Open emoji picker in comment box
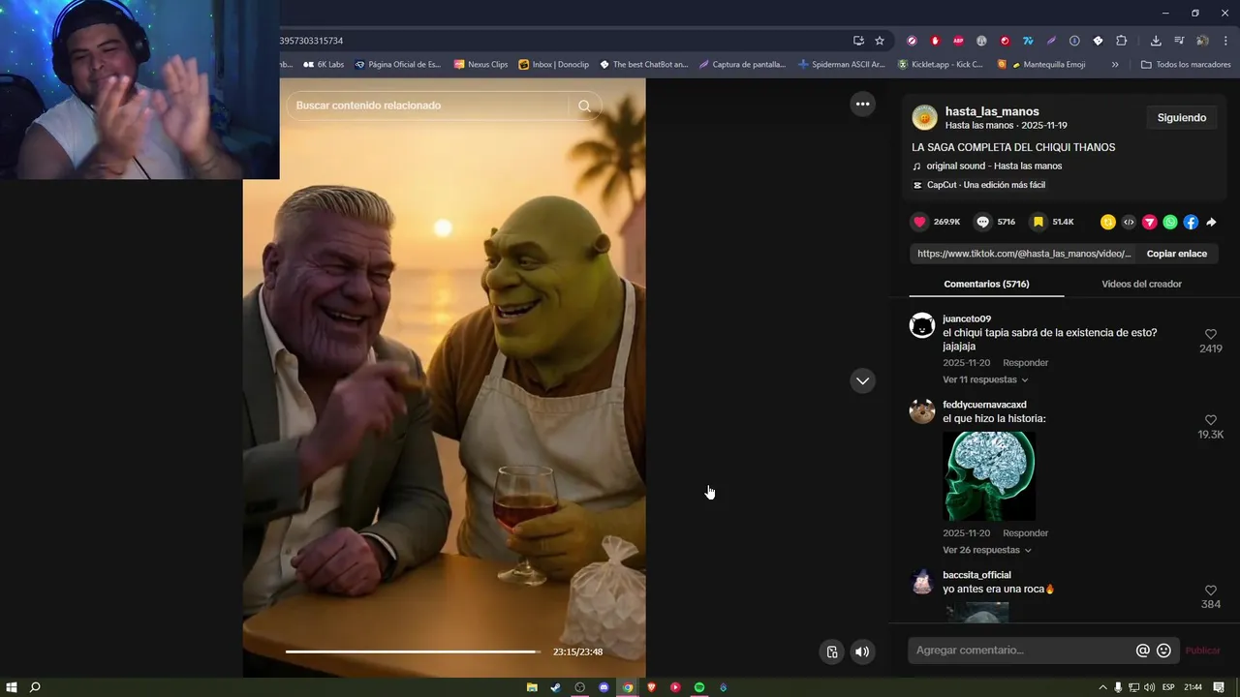 coord(1163,651)
